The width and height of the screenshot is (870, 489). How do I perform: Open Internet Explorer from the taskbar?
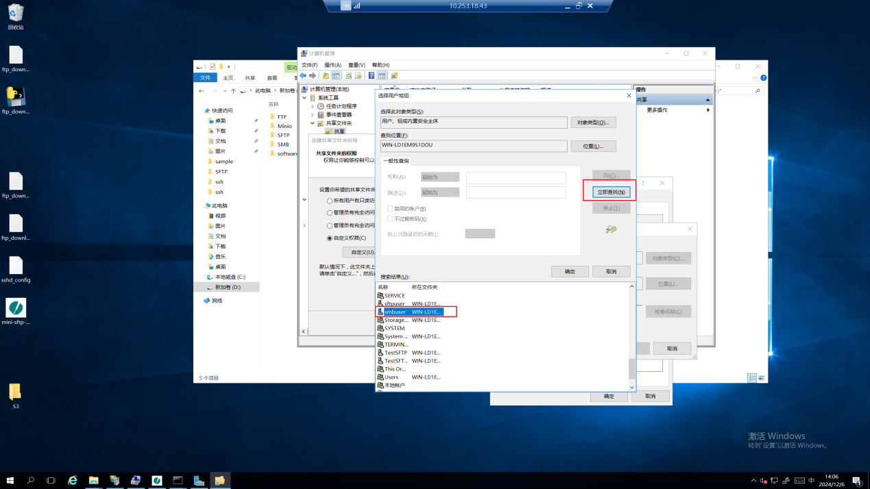pos(73,480)
